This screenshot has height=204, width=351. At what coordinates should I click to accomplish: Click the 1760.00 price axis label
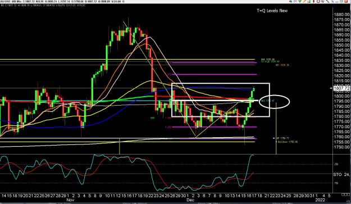pyautogui.click(x=341, y=137)
